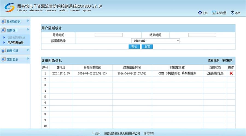Collapse the 阻断统计 section chevron
246x136 pixels.
click(28, 30)
